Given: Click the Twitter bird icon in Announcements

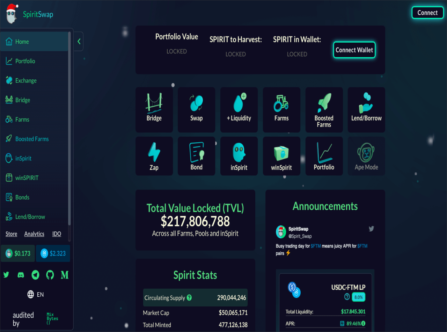Looking at the screenshot, I should (371, 229).
